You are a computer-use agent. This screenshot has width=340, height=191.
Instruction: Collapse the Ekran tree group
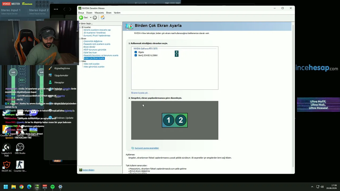click(80, 39)
